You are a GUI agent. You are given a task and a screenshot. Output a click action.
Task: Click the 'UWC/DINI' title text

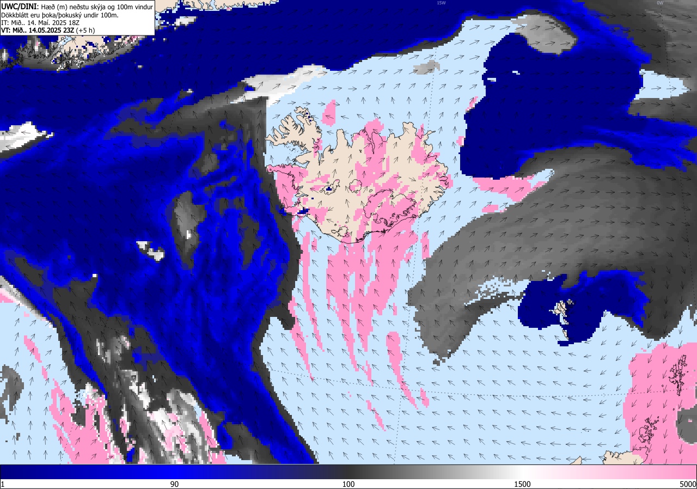tap(19, 6)
